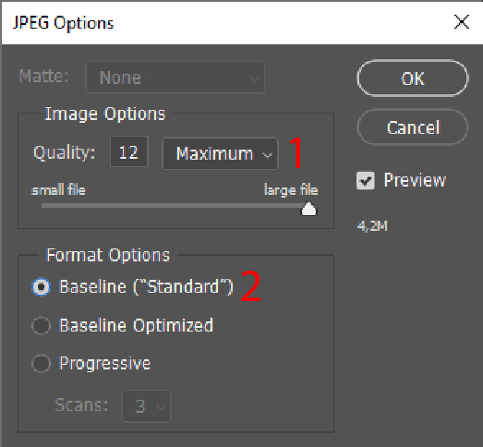Image resolution: width=483 pixels, height=447 pixels.
Task: Click the Preview label text
Action: [415, 180]
